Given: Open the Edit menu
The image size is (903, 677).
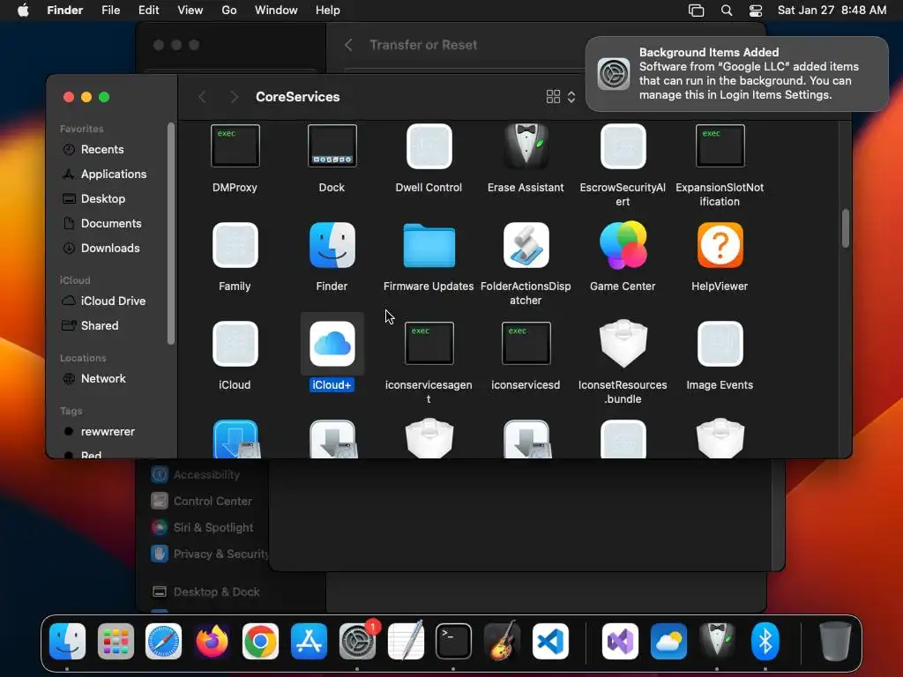Looking at the screenshot, I should coord(148,11).
